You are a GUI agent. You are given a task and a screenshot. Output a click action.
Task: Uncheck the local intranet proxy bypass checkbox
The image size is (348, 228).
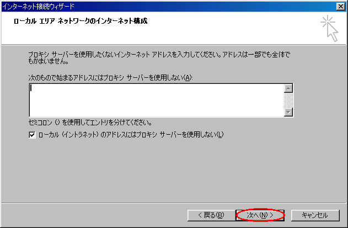click(x=32, y=135)
